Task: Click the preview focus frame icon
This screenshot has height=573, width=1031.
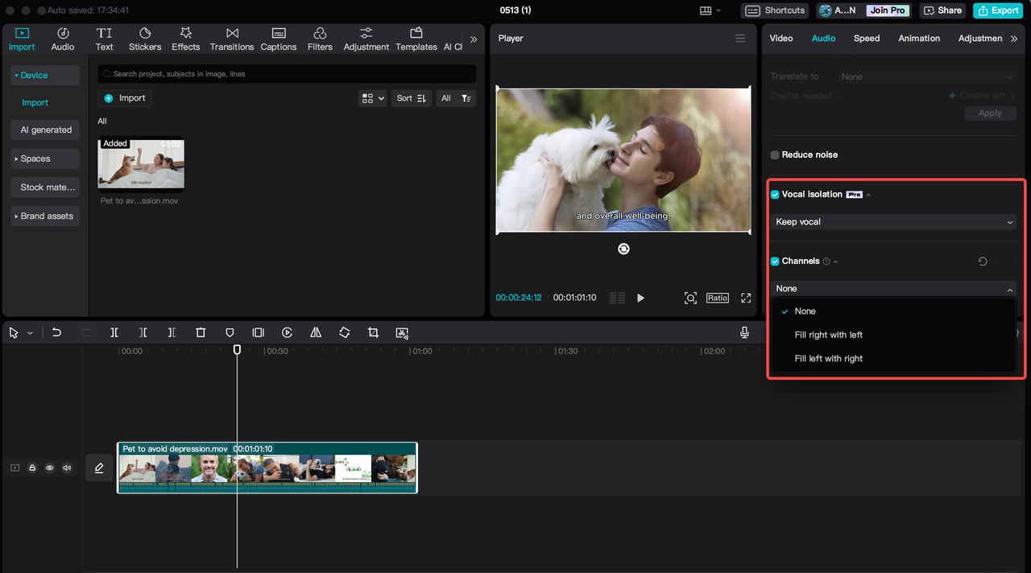Action: coord(690,298)
